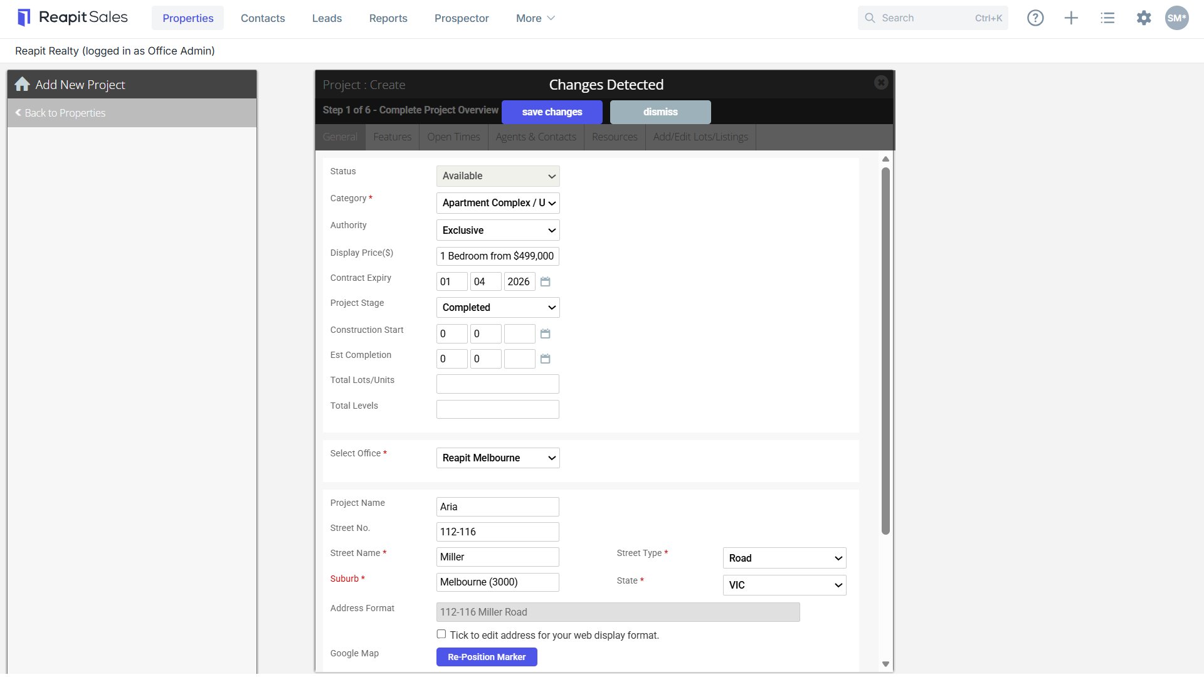Go to the Contacts menu
1204x677 pixels.
[263, 18]
